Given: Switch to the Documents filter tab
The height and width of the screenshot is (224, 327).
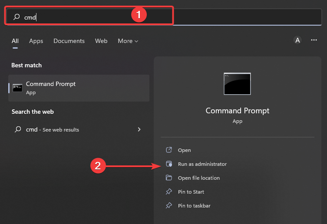Looking at the screenshot, I should pos(69,41).
